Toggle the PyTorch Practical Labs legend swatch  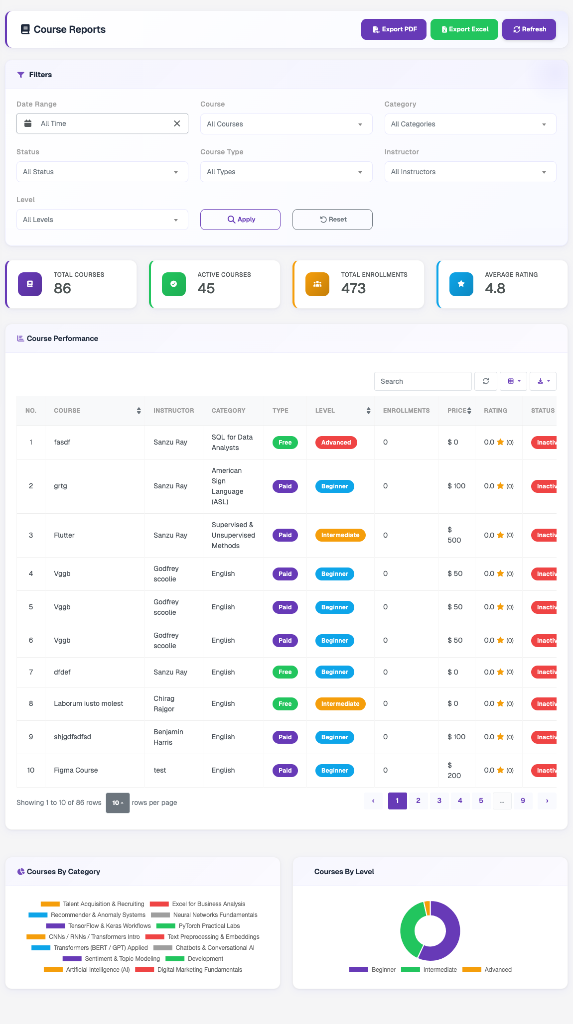(x=166, y=926)
